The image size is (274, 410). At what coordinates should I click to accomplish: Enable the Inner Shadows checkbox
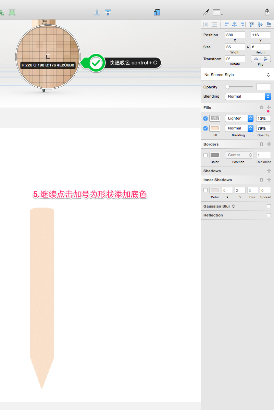206,190
